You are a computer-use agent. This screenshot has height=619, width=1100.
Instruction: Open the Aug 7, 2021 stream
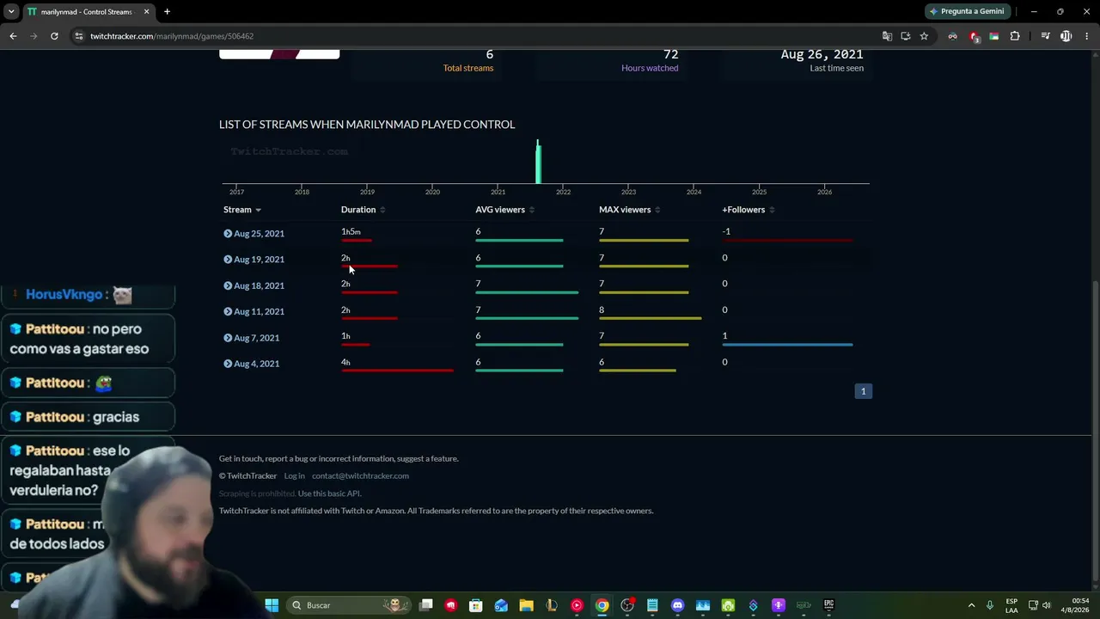point(252,338)
